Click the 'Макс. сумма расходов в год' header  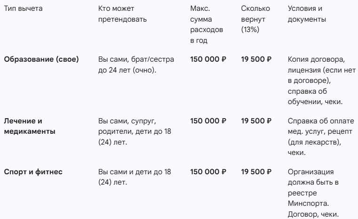click(207, 24)
